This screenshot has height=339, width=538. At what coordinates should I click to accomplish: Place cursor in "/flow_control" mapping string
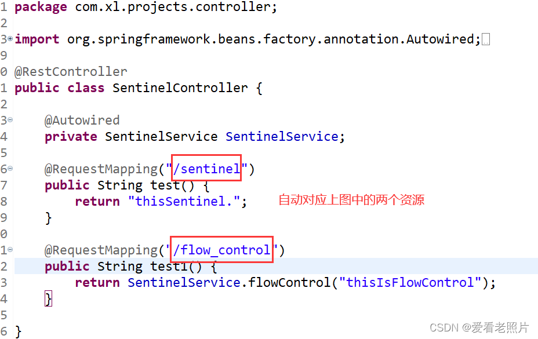[221, 250]
